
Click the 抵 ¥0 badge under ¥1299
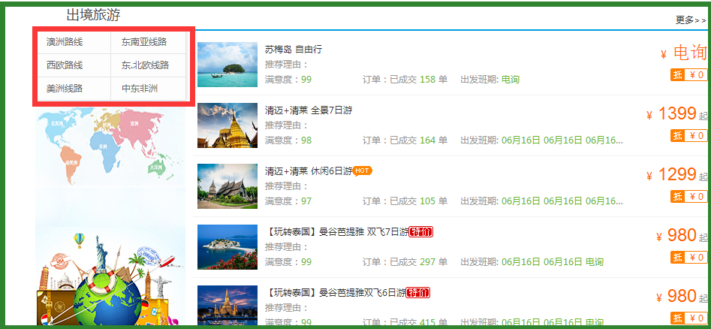click(688, 196)
